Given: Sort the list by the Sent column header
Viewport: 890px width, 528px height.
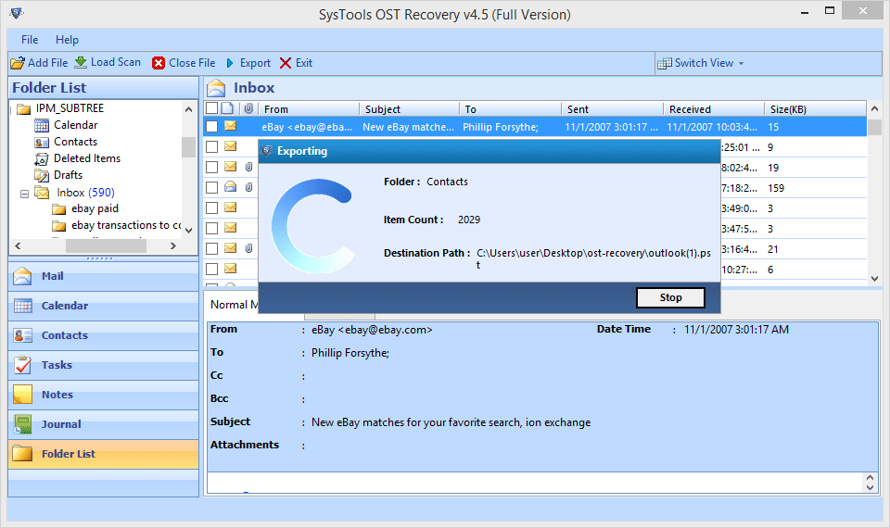Looking at the screenshot, I should pyautogui.click(x=613, y=109).
